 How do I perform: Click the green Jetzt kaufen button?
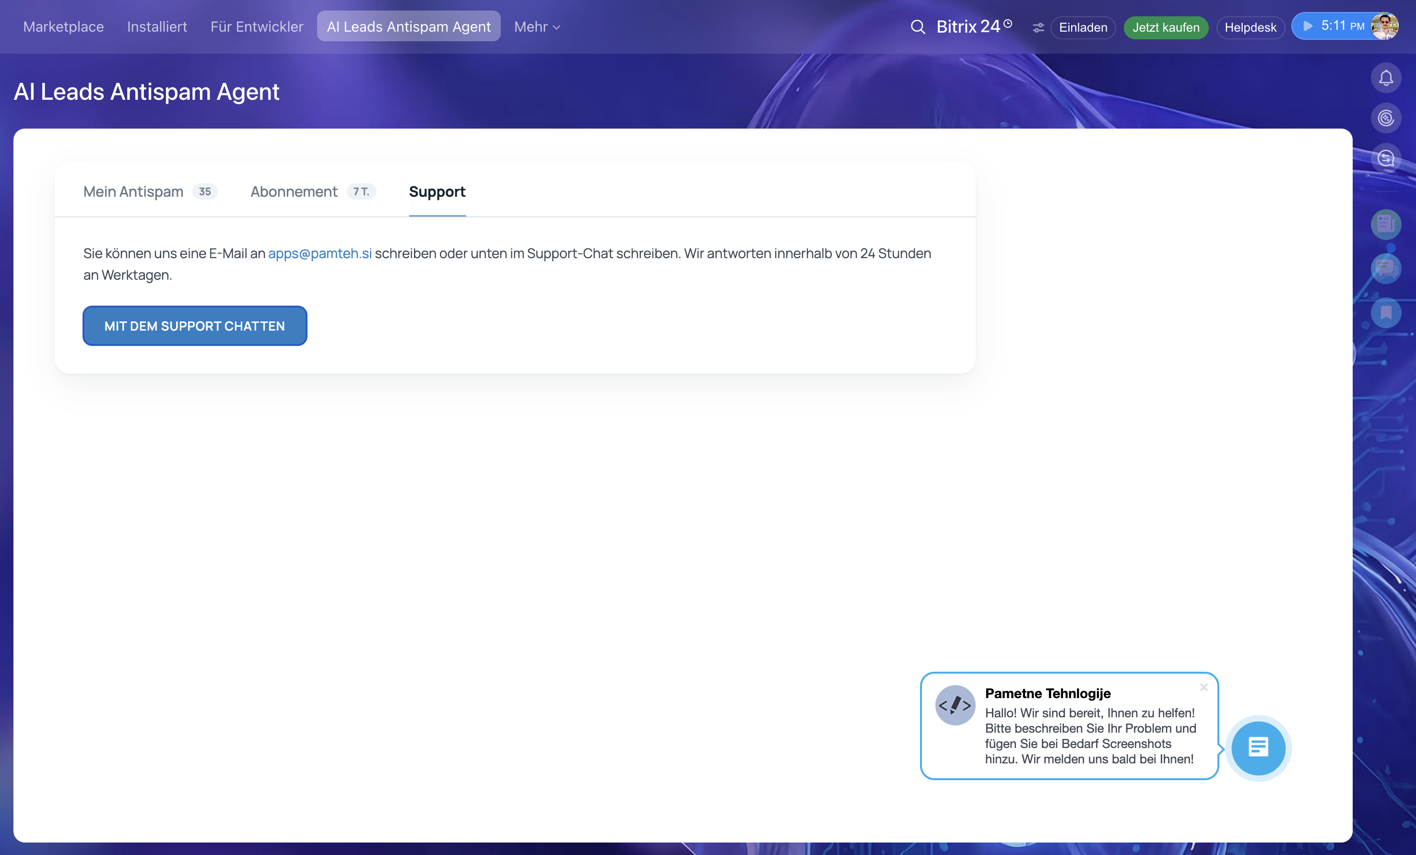(1166, 28)
